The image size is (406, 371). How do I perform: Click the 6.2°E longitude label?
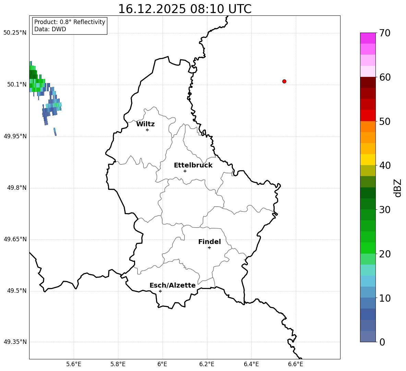tap(207, 364)
